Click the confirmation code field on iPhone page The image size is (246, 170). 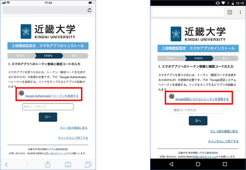[x=48, y=107]
